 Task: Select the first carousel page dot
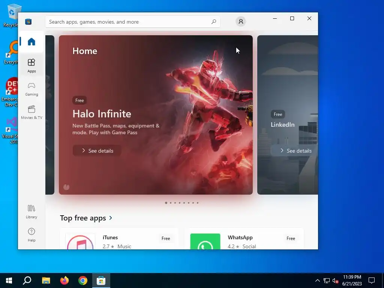tap(166, 203)
